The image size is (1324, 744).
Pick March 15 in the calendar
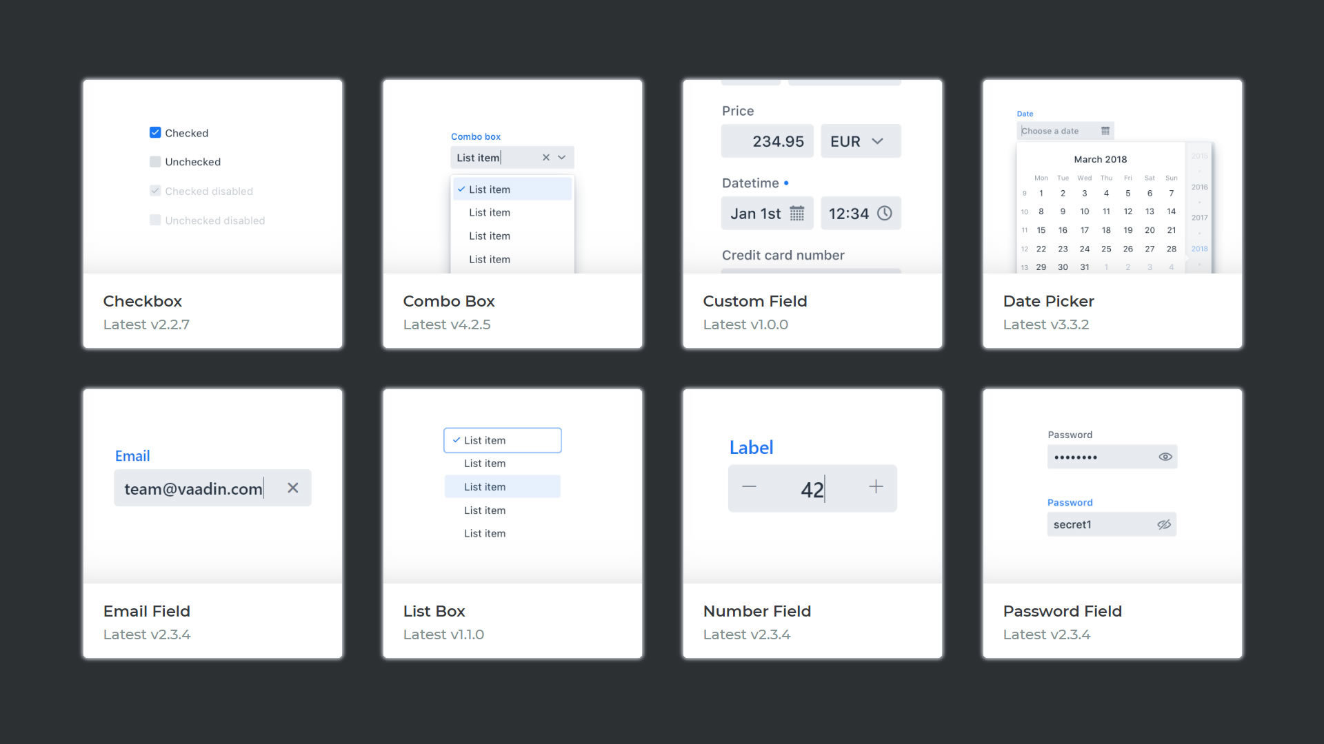[1041, 230]
